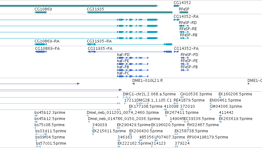Select the CG10869 gene feature bar
The width and height of the screenshot is (262, 148).
tap(40, 12)
